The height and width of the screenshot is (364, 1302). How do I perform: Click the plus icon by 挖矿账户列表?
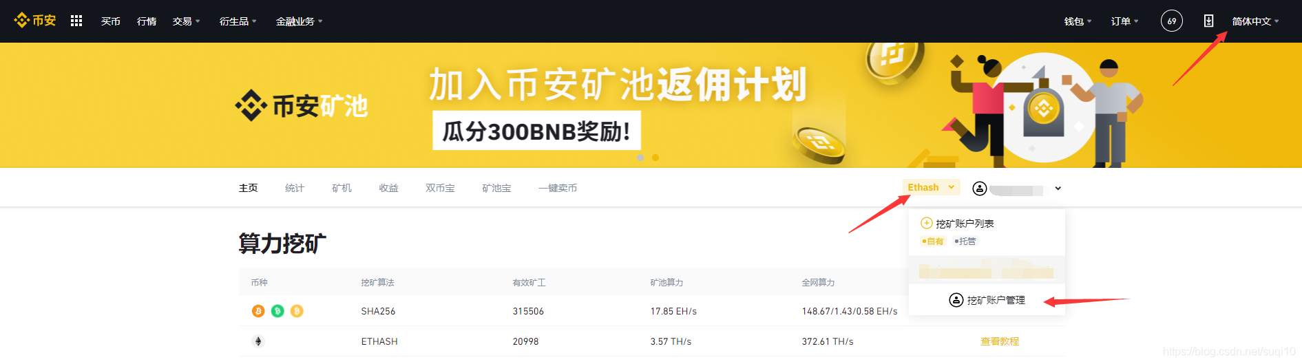(927, 223)
